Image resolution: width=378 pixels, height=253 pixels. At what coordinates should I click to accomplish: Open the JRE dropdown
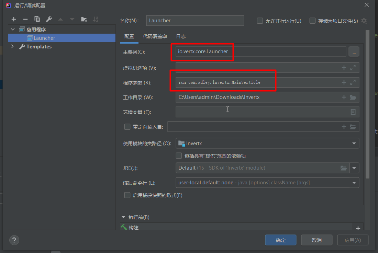pos(354,168)
